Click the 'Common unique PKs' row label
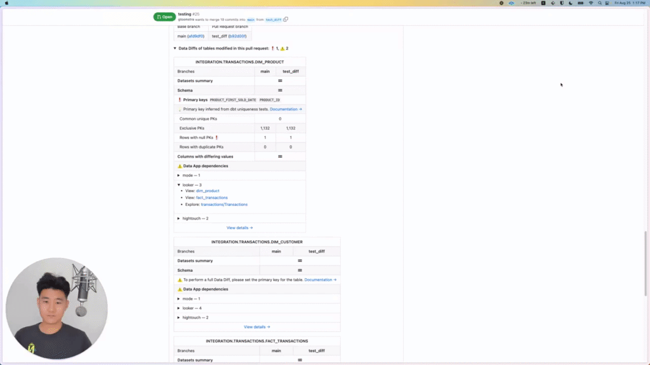The image size is (650, 365). tap(198, 118)
